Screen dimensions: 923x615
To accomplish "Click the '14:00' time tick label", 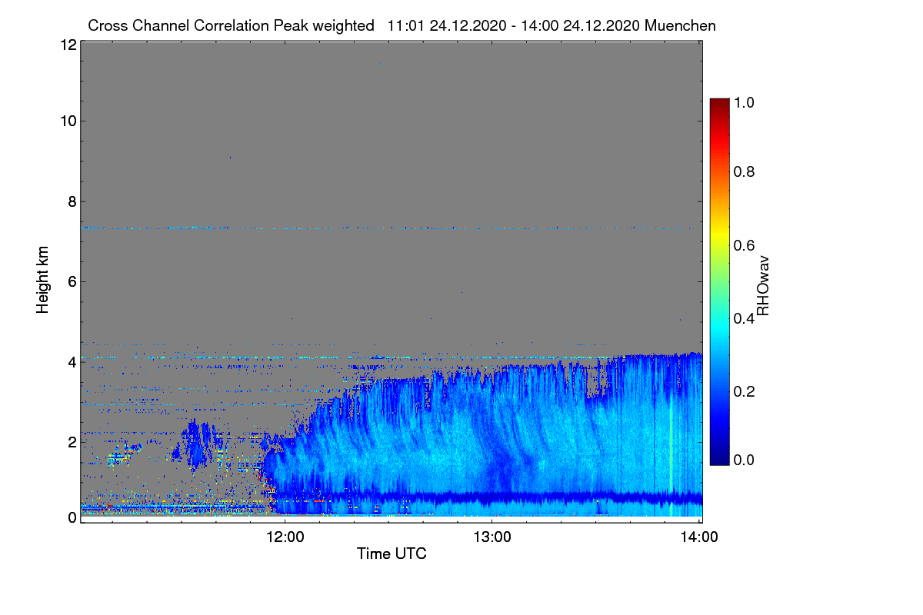I will pos(699,537).
